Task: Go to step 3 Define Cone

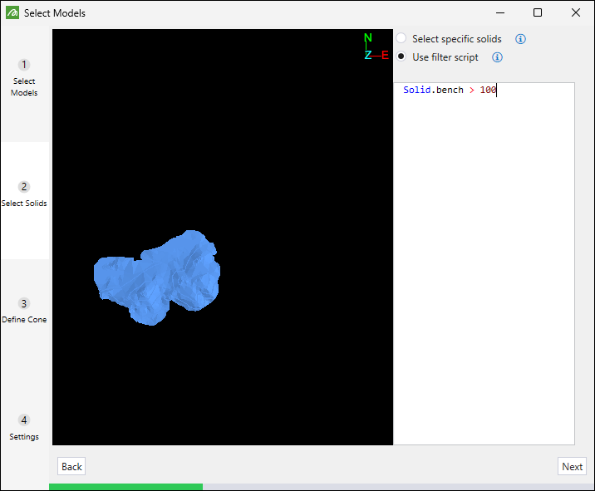Action: point(24,312)
